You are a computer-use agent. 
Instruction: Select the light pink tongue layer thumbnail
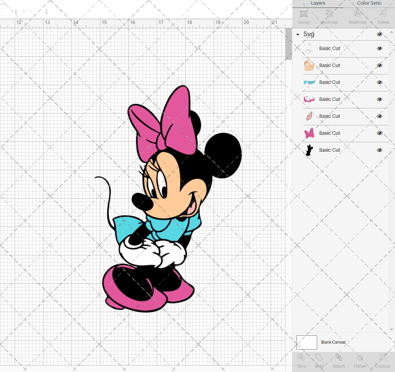(309, 116)
